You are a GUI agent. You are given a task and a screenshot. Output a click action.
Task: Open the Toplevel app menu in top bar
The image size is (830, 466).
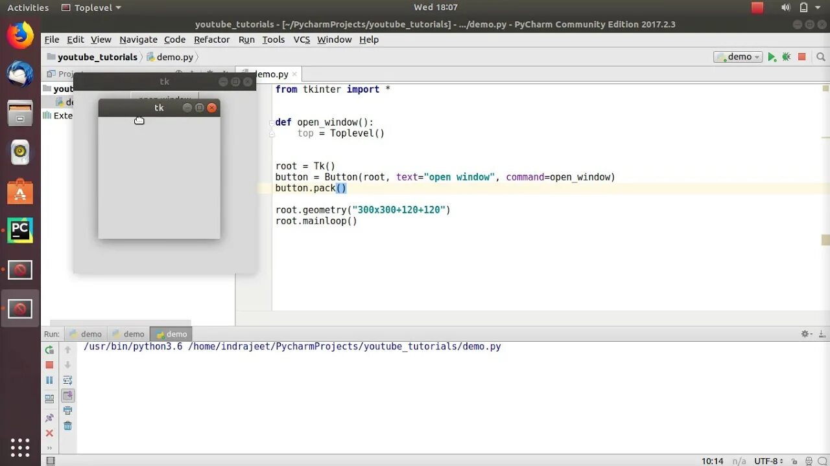(91, 8)
